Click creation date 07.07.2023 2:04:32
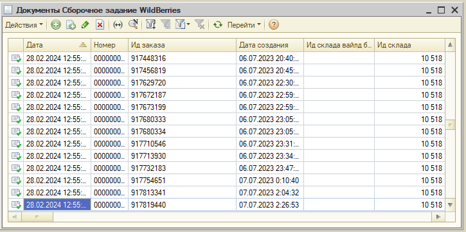Viewport: 466px width, 232px height. pos(270,193)
